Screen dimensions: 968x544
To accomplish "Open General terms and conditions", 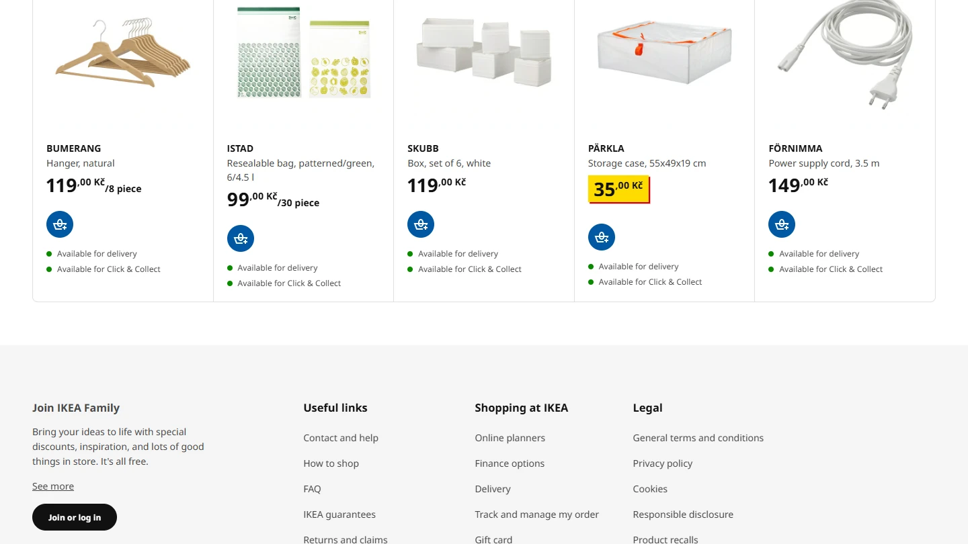I will (698, 438).
